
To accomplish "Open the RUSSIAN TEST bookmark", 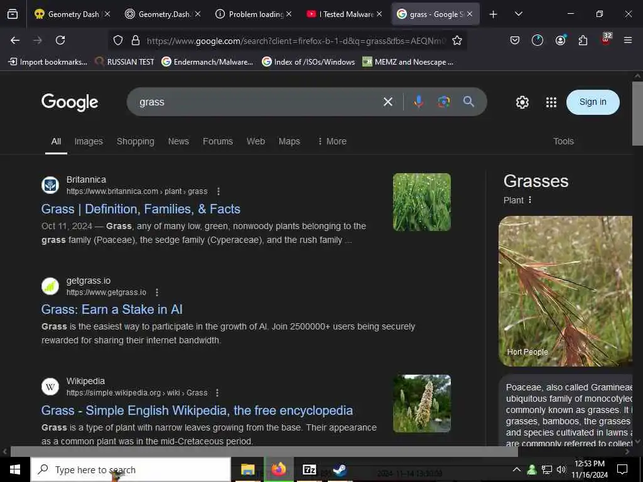I will 125,62.
